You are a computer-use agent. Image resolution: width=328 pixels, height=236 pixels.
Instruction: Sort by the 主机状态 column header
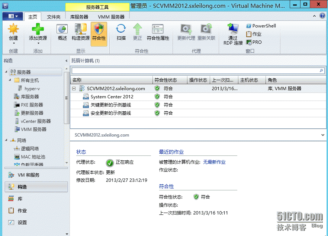coord(252,80)
